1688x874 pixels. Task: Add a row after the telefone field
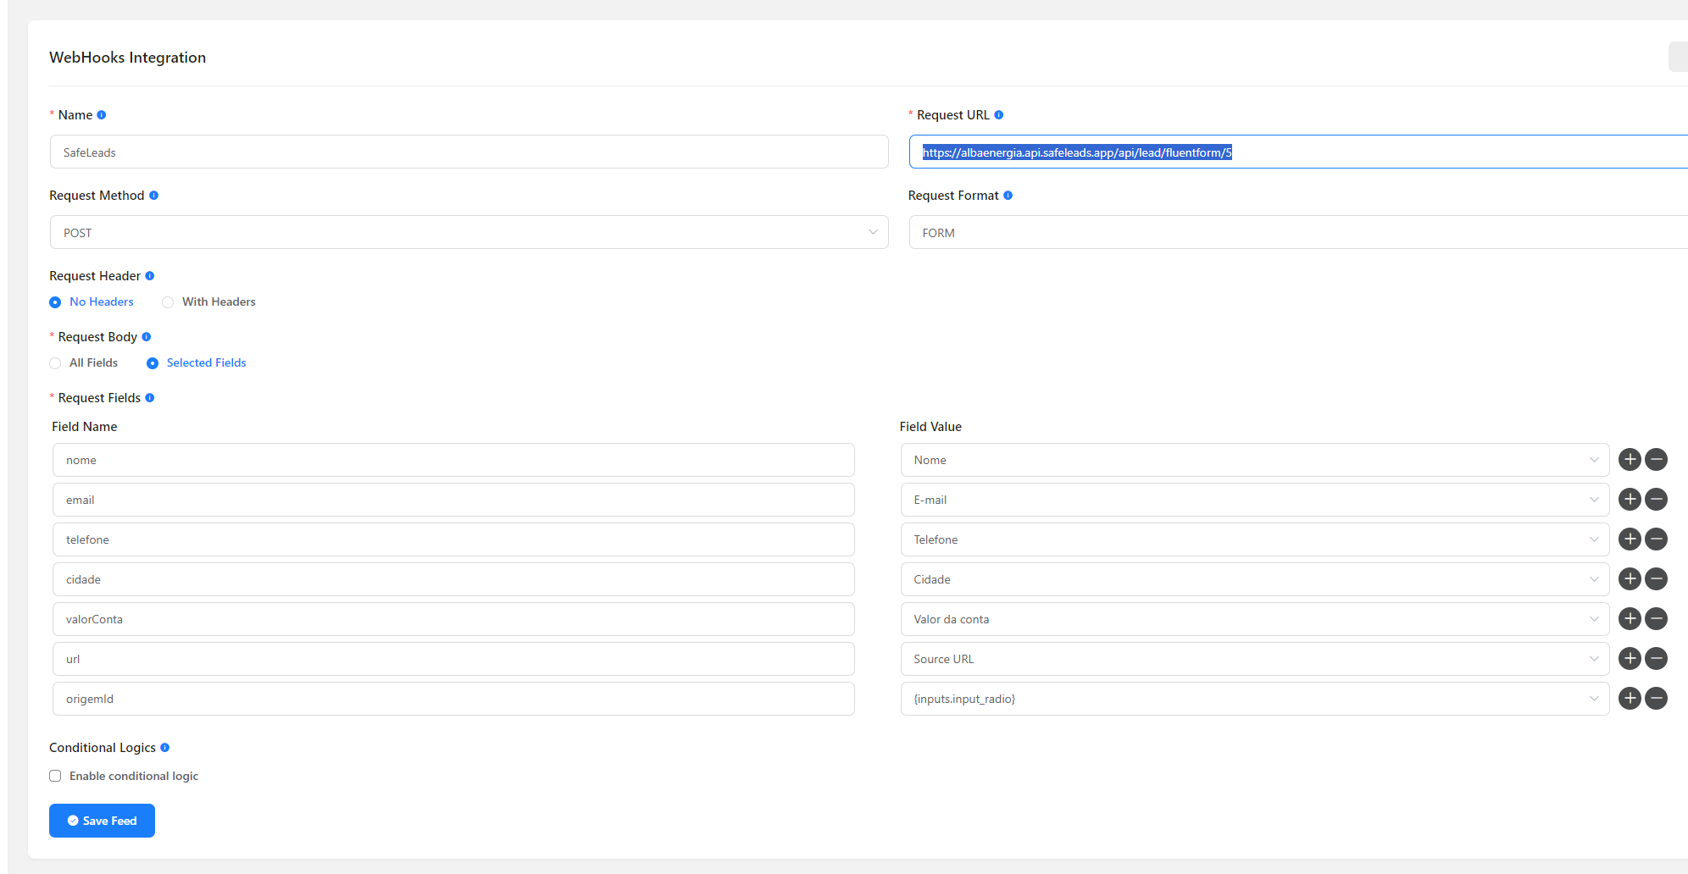tap(1629, 539)
